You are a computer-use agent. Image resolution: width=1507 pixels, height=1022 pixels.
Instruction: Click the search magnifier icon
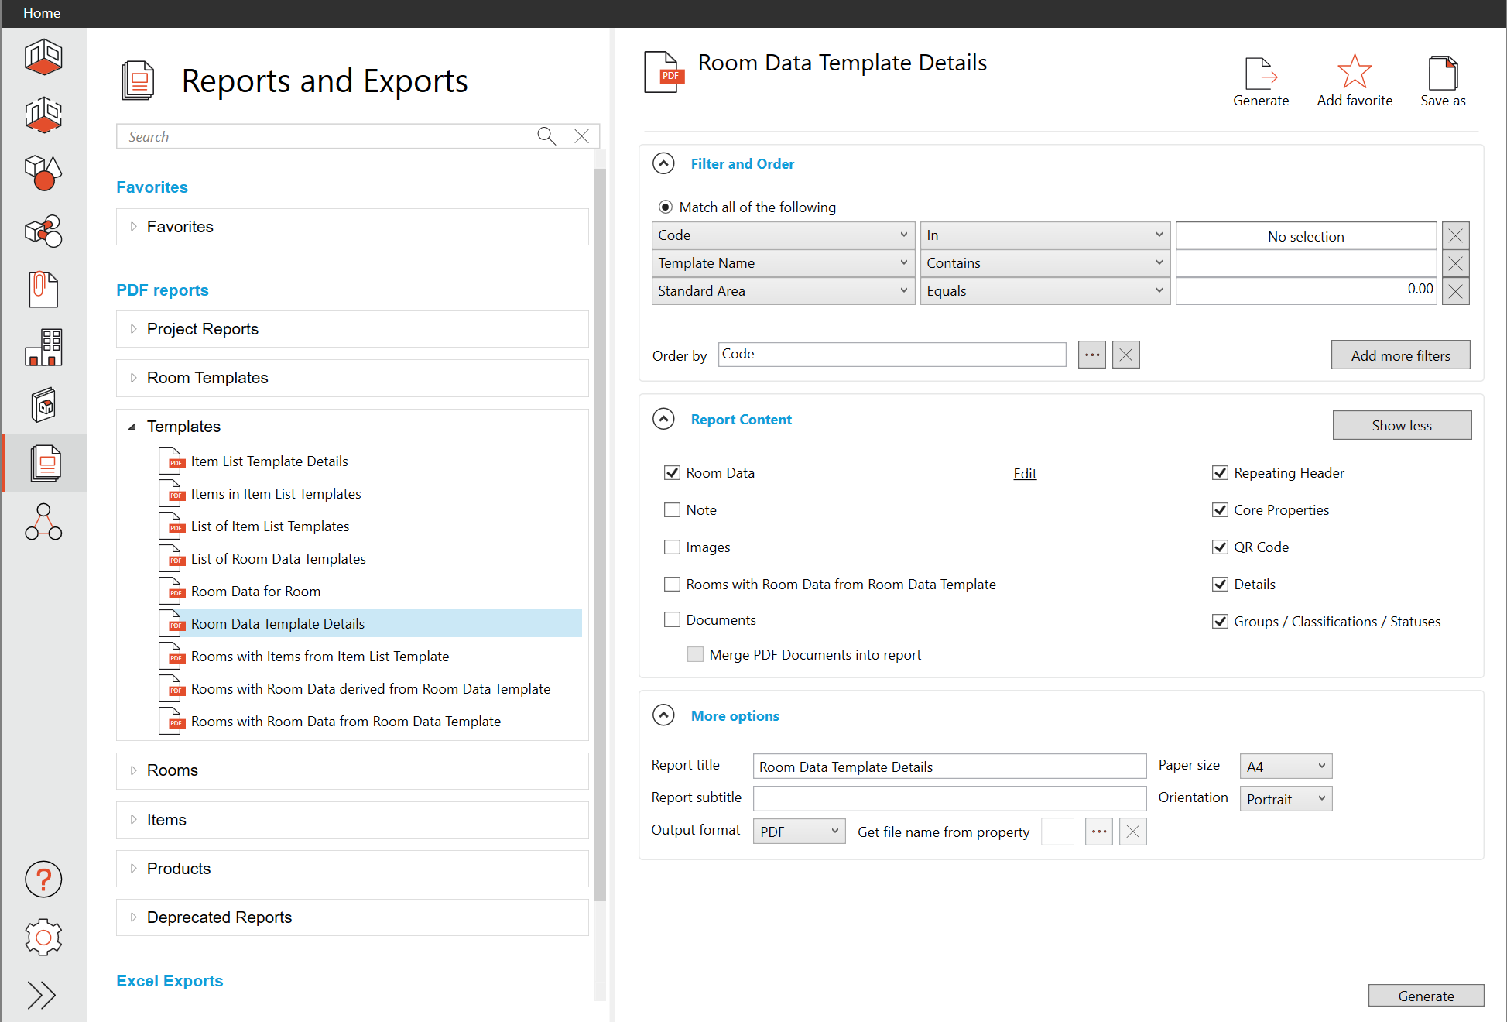[546, 136]
